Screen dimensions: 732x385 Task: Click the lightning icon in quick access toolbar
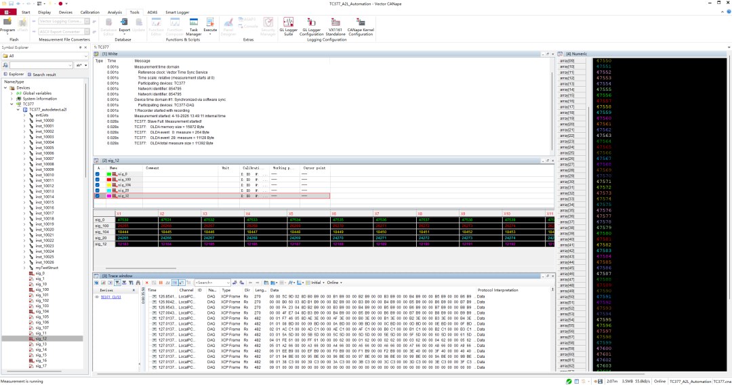(x=50, y=4)
